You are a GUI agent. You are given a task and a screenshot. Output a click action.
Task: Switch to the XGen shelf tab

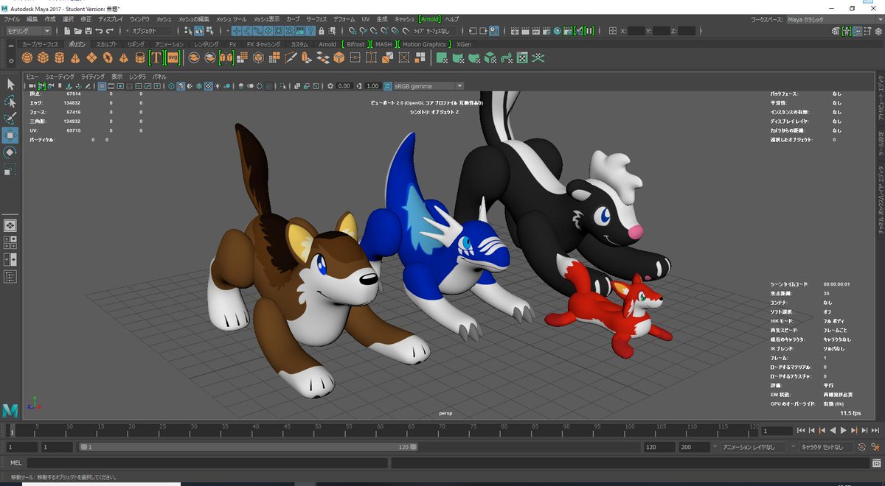463,44
